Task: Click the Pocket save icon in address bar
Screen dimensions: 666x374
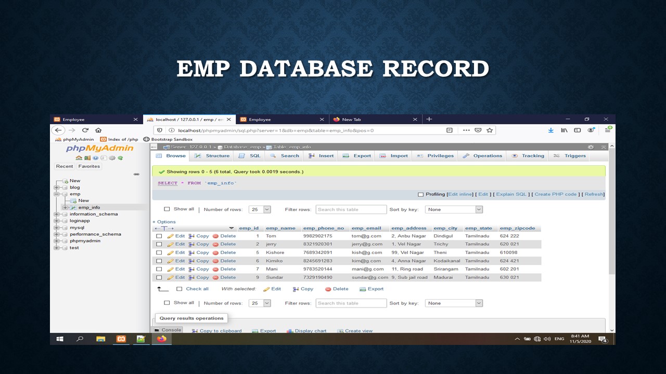Action: 478,130
